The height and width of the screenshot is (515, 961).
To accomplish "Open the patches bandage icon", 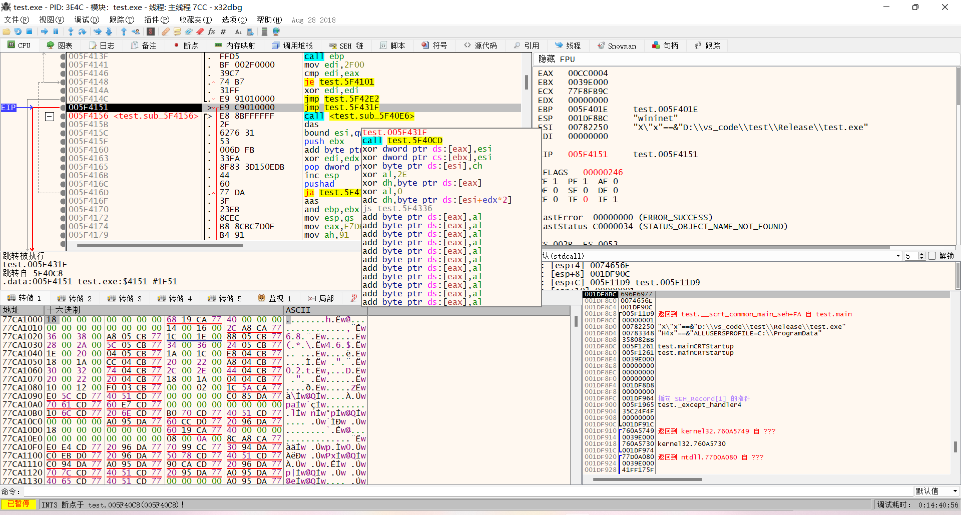I will click(x=165, y=32).
